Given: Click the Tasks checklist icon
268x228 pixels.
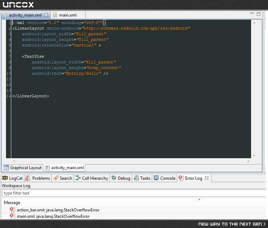Looking at the screenshot, I should pyautogui.click(x=136, y=178).
